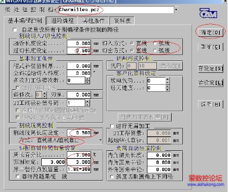228x192 pixels.
Task: Click the 进刀速度 number field
Action: click(156, 88)
